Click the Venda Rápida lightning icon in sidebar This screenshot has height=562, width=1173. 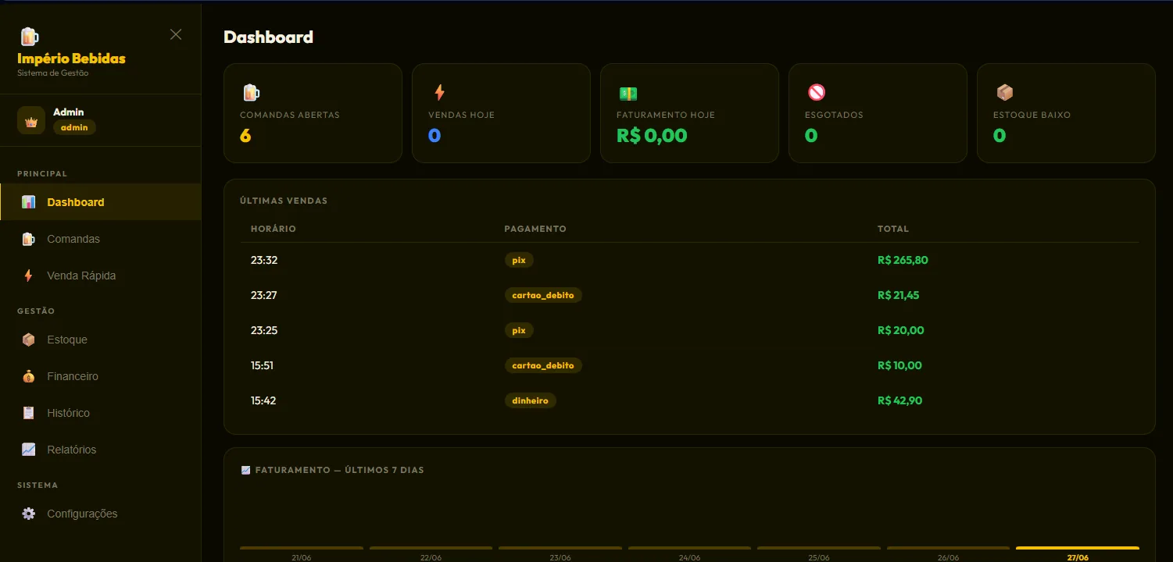pos(29,276)
